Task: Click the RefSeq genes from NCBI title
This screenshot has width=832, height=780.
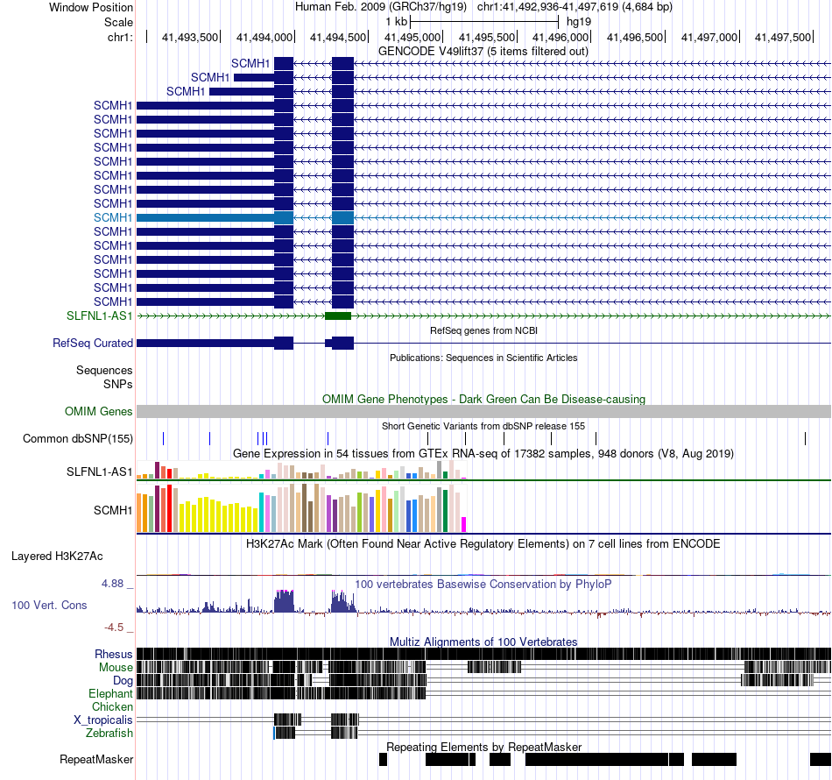Action: (483, 330)
